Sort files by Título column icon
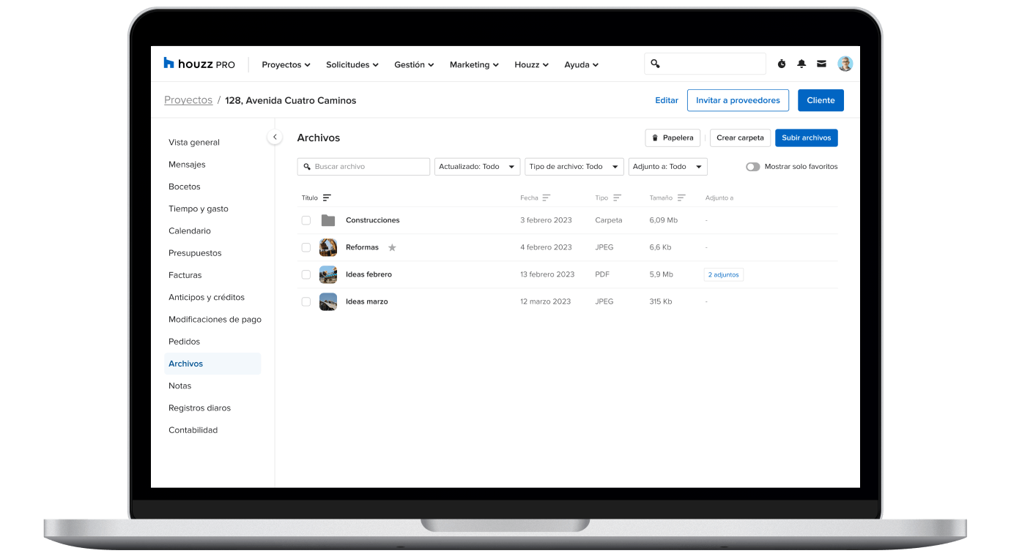The height and width of the screenshot is (556, 1011). (327, 198)
